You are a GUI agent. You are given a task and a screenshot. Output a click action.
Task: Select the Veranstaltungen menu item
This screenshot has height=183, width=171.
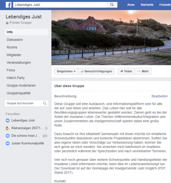[x=19, y=63]
